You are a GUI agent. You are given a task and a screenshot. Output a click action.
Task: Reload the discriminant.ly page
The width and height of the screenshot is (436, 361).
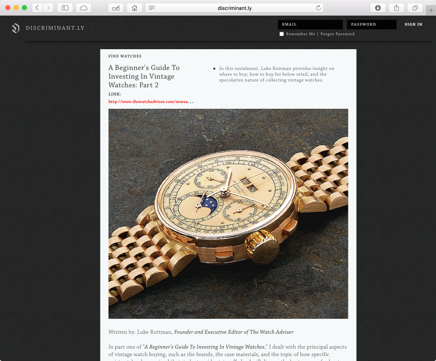318,8
